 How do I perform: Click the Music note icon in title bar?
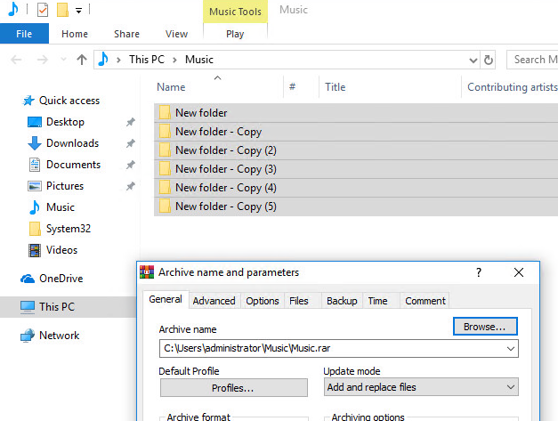tap(13, 9)
